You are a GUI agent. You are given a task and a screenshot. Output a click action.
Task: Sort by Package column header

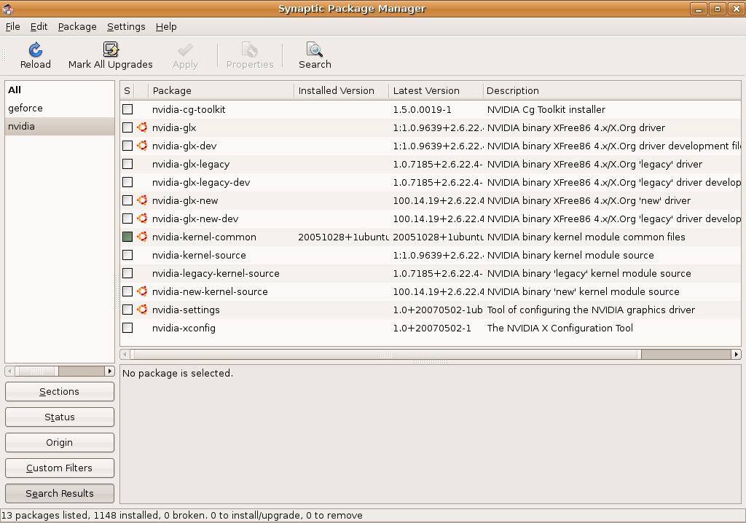pos(221,90)
